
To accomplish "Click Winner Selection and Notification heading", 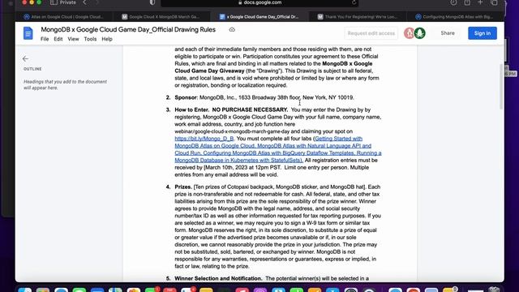I will pyautogui.click(x=218, y=278).
